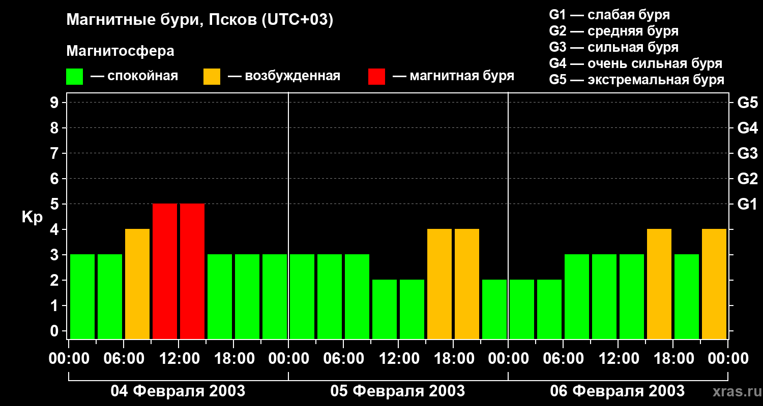Click the '06 Февраля 2003' date label

click(618, 391)
